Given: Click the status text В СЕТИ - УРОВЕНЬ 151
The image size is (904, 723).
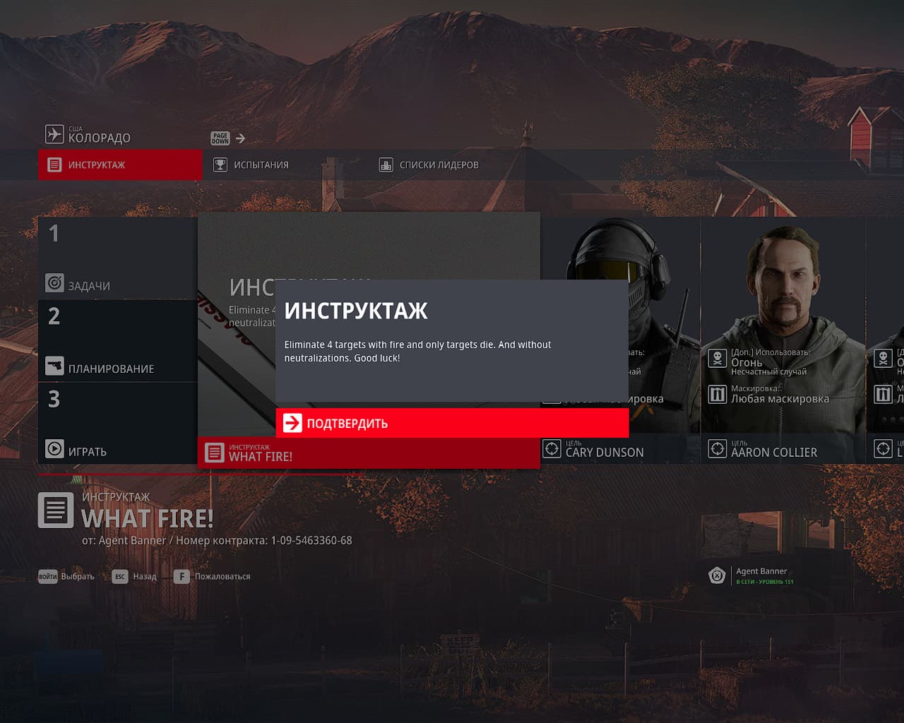Looking at the screenshot, I should point(765,582).
